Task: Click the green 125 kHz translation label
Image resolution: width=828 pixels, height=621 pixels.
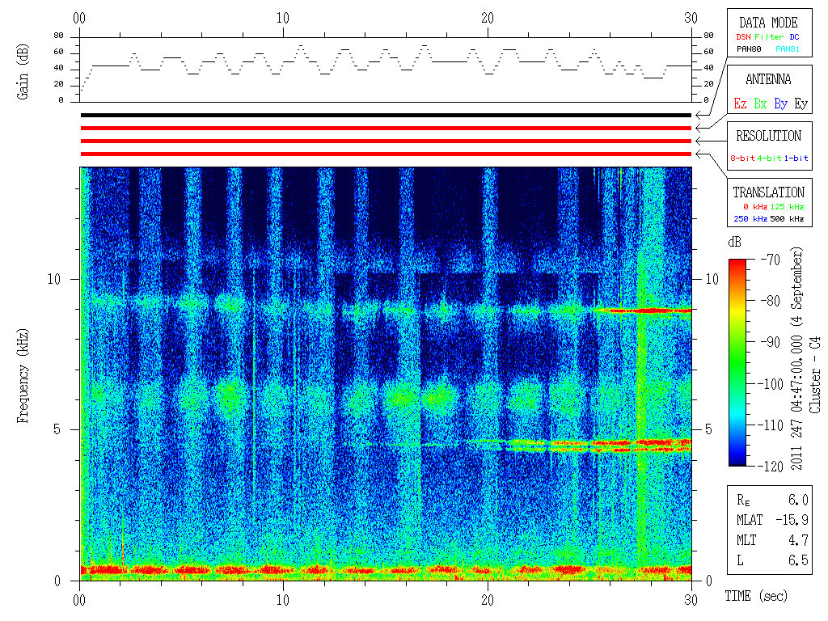Action: point(787,206)
